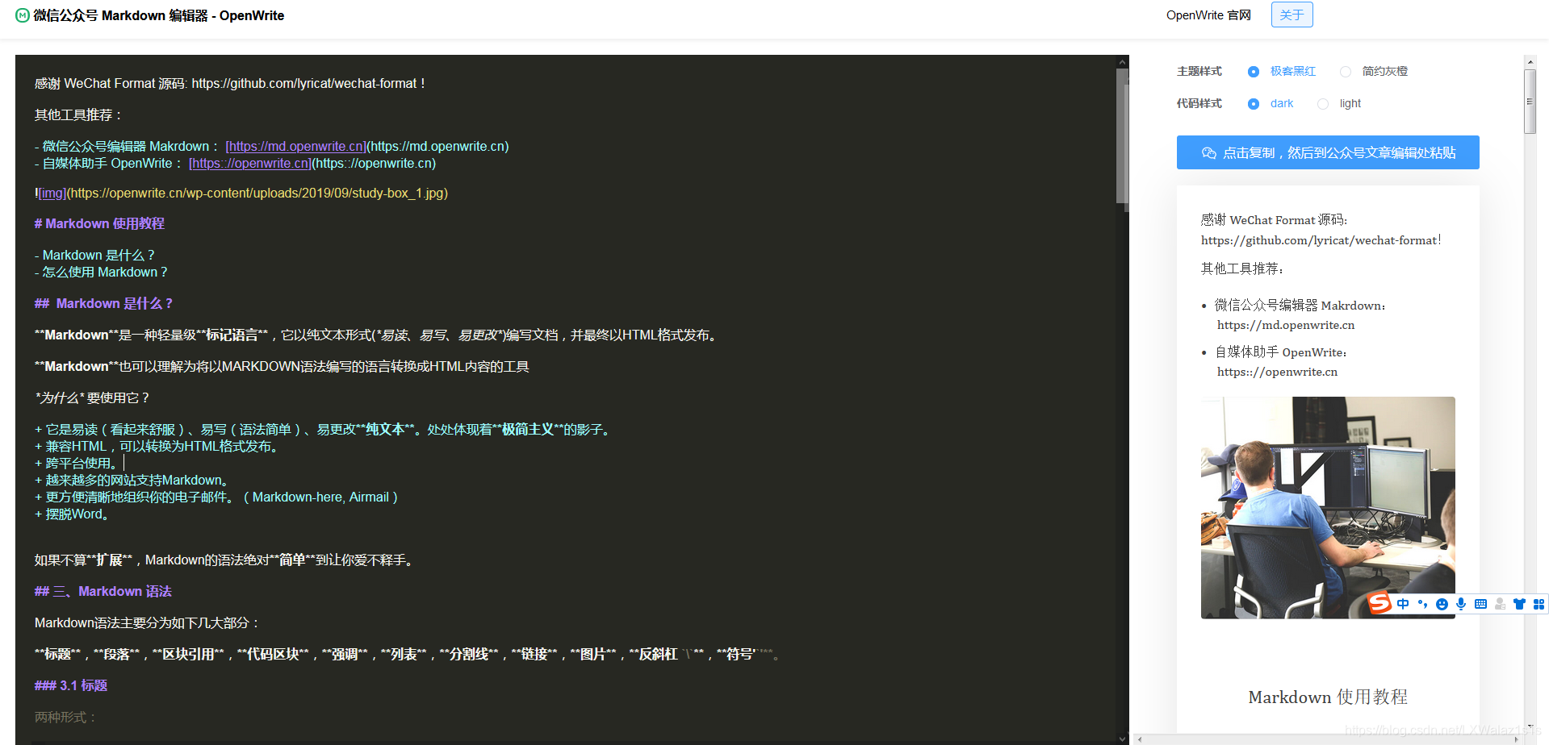This screenshot has height=745, width=1549.
Task: Click preview link https:://openwrite.cn
Action: point(1277,372)
